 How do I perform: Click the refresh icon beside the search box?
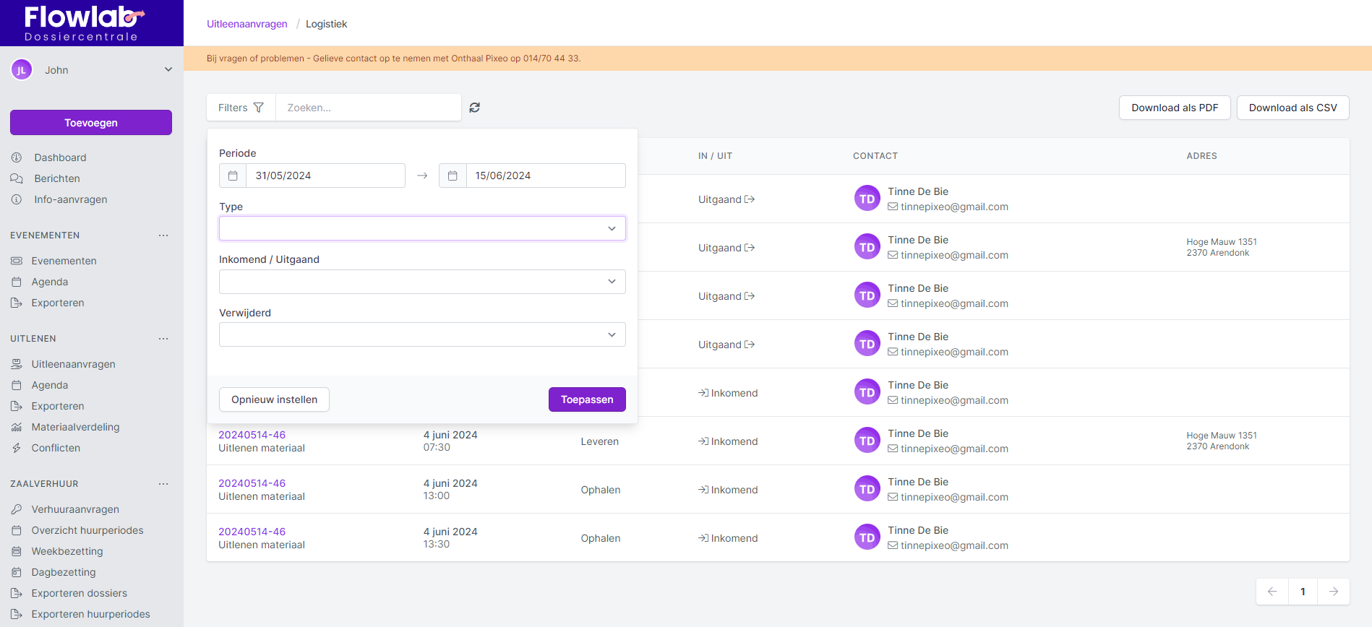click(474, 108)
